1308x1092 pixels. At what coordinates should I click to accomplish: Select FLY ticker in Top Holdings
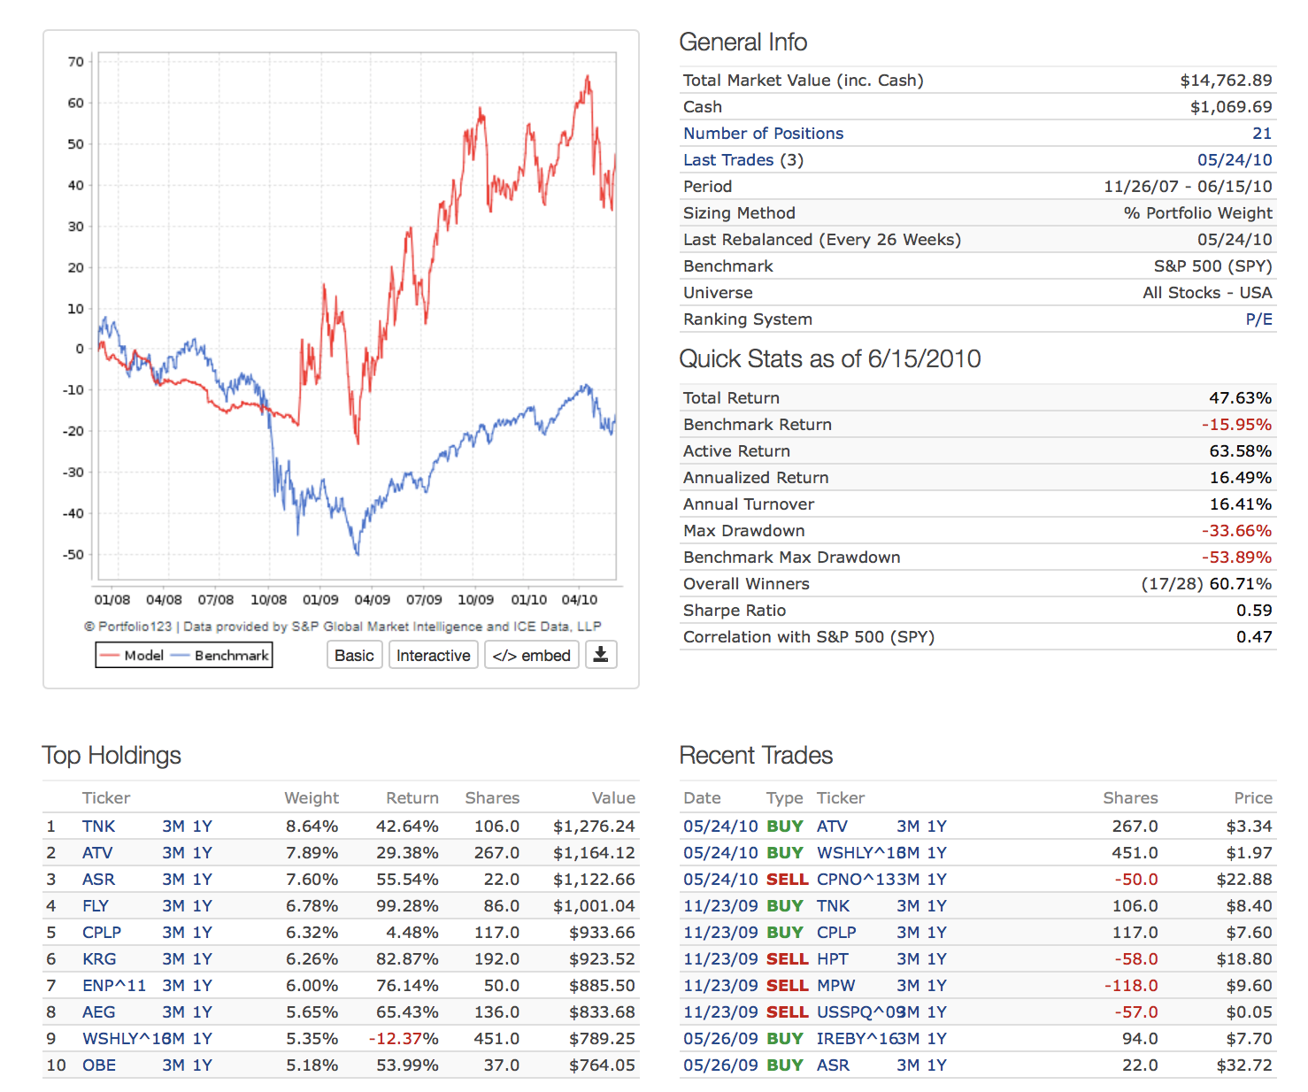[x=95, y=906]
